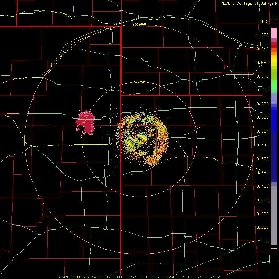The height and width of the screenshot is (279, 279).
Task: Select the 1.000 value on the scale
Action: coord(263,35)
